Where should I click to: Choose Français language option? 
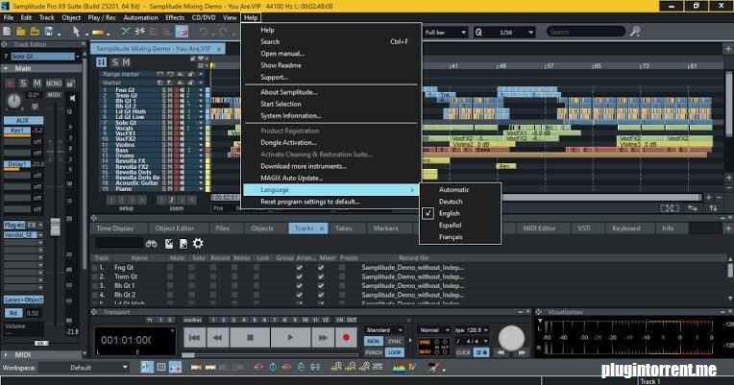451,237
